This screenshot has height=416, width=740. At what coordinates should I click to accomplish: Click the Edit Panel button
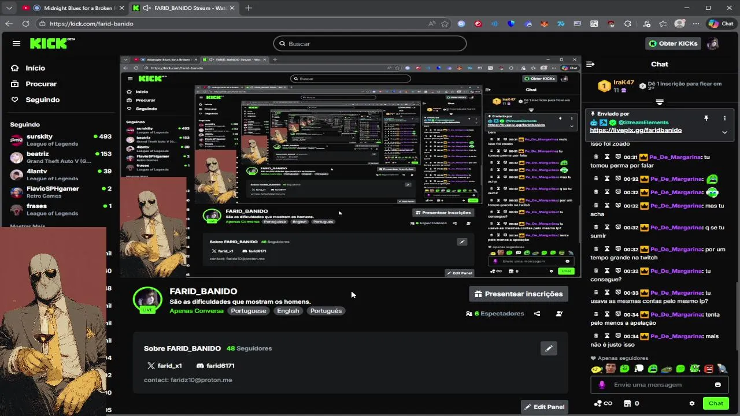[x=544, y=407]
